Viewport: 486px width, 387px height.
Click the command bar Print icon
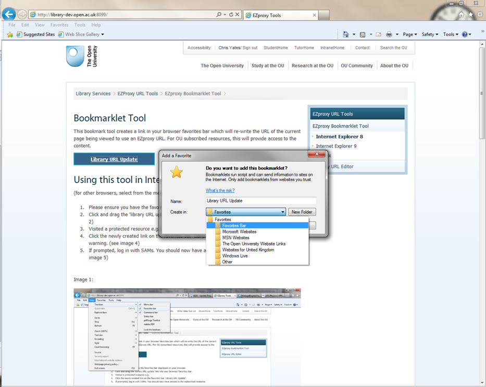[389, 34]
